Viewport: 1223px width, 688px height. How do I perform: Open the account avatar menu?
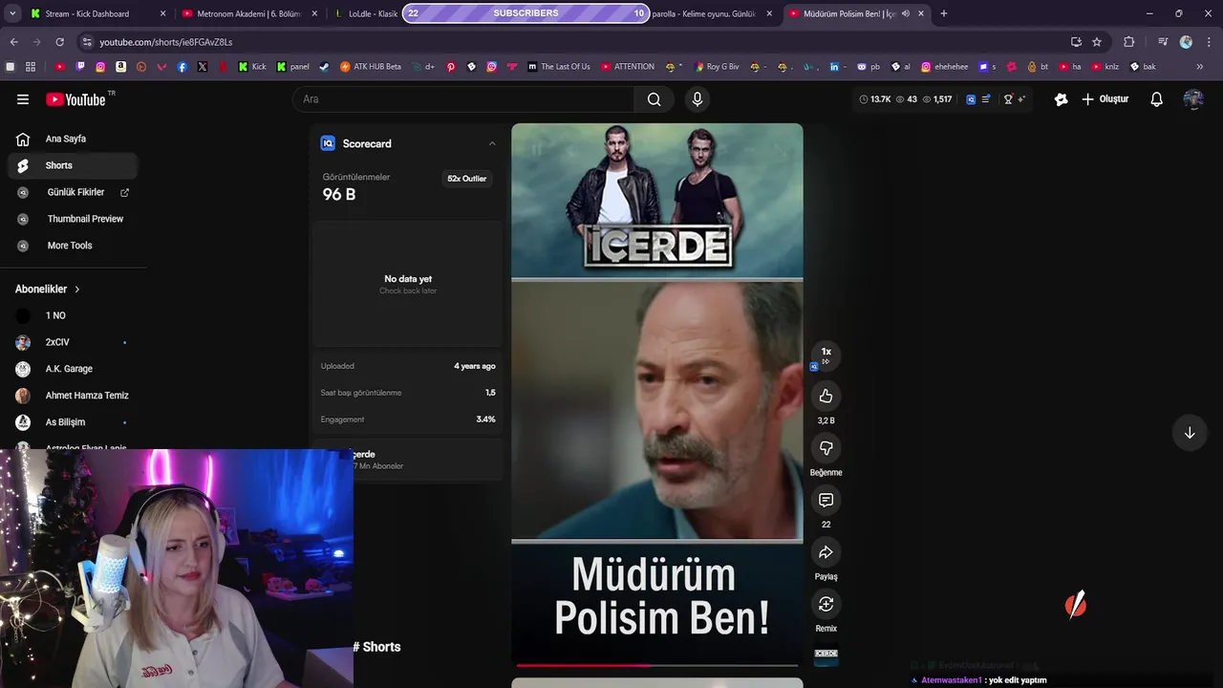(x=1193, y=99)
